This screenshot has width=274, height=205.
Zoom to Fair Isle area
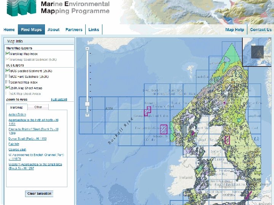pyautogui.click(x=14, y=144)
